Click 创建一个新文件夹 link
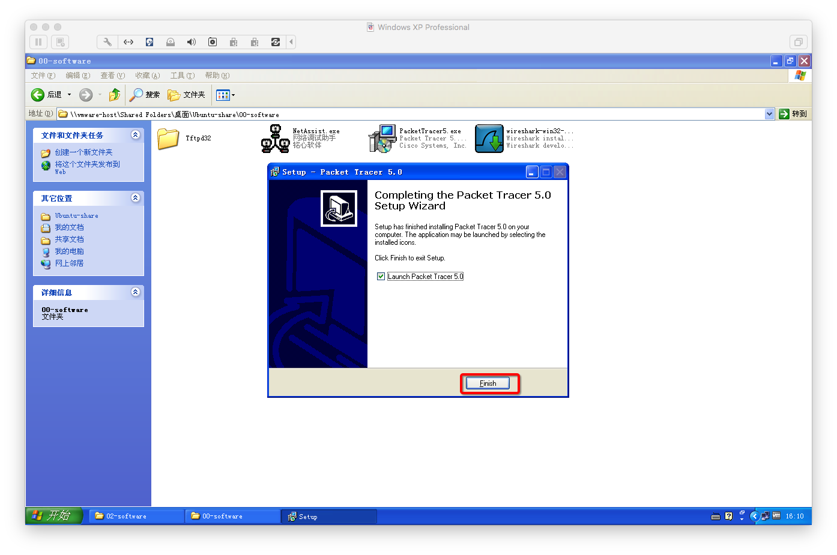Screen dimensions: 837x555 (83, 152)
